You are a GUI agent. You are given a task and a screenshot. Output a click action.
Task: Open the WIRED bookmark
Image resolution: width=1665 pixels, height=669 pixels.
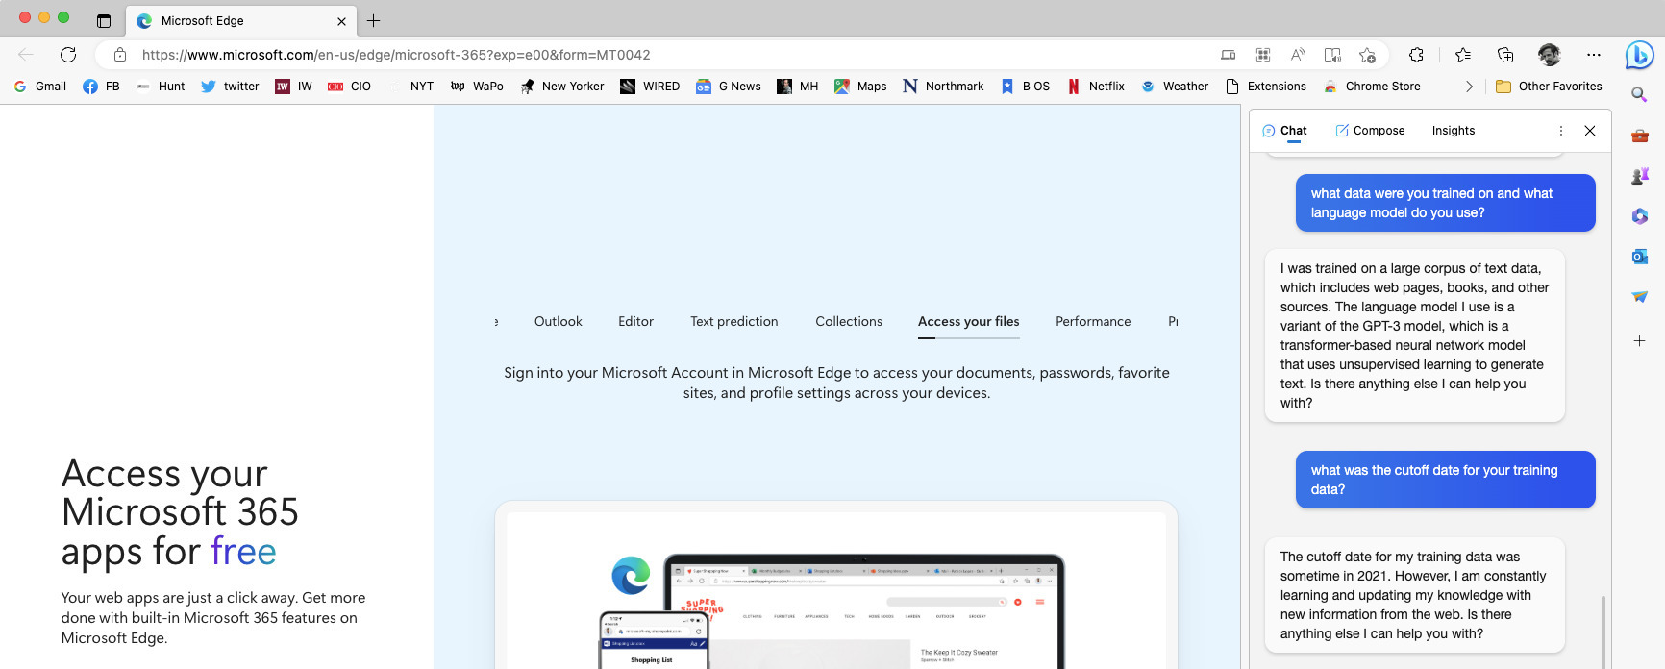pyautogui.click(x=650, y=87)
